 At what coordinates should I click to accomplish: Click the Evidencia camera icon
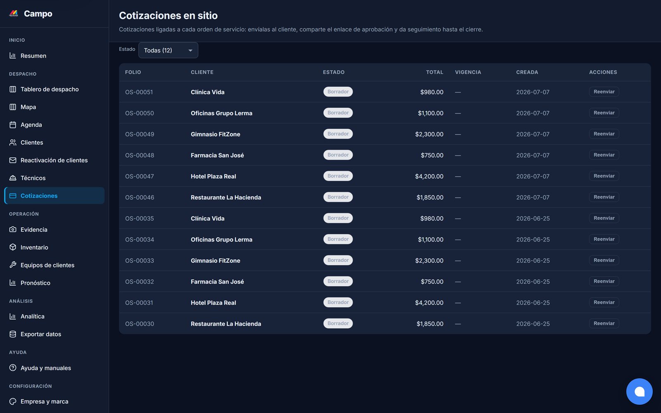pos(13,229)
